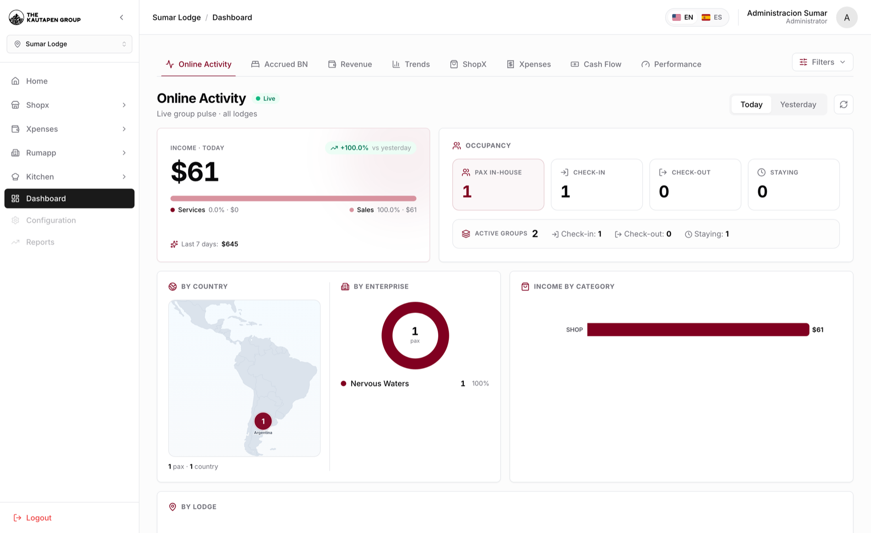Click the Kautapen Group logo
This screenshot has height=533, width=871.
click(x=45, y=17)
